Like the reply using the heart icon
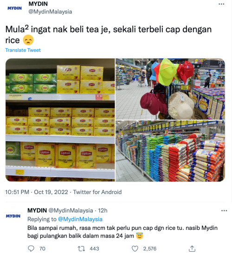The height and width of the screenshot is (253, 232). click(x=135, y=248)
